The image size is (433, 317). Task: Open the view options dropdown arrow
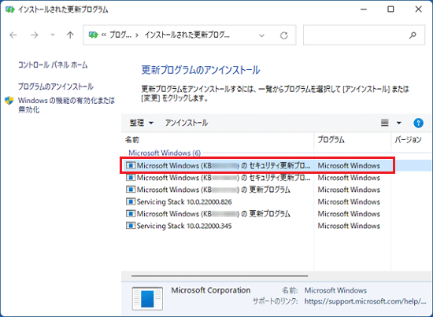pyautogui.click(x=399, y=123)
